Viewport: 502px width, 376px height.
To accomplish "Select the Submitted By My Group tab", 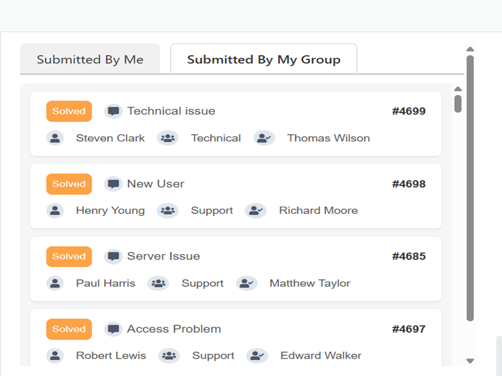I will click(x=264, y=59).
